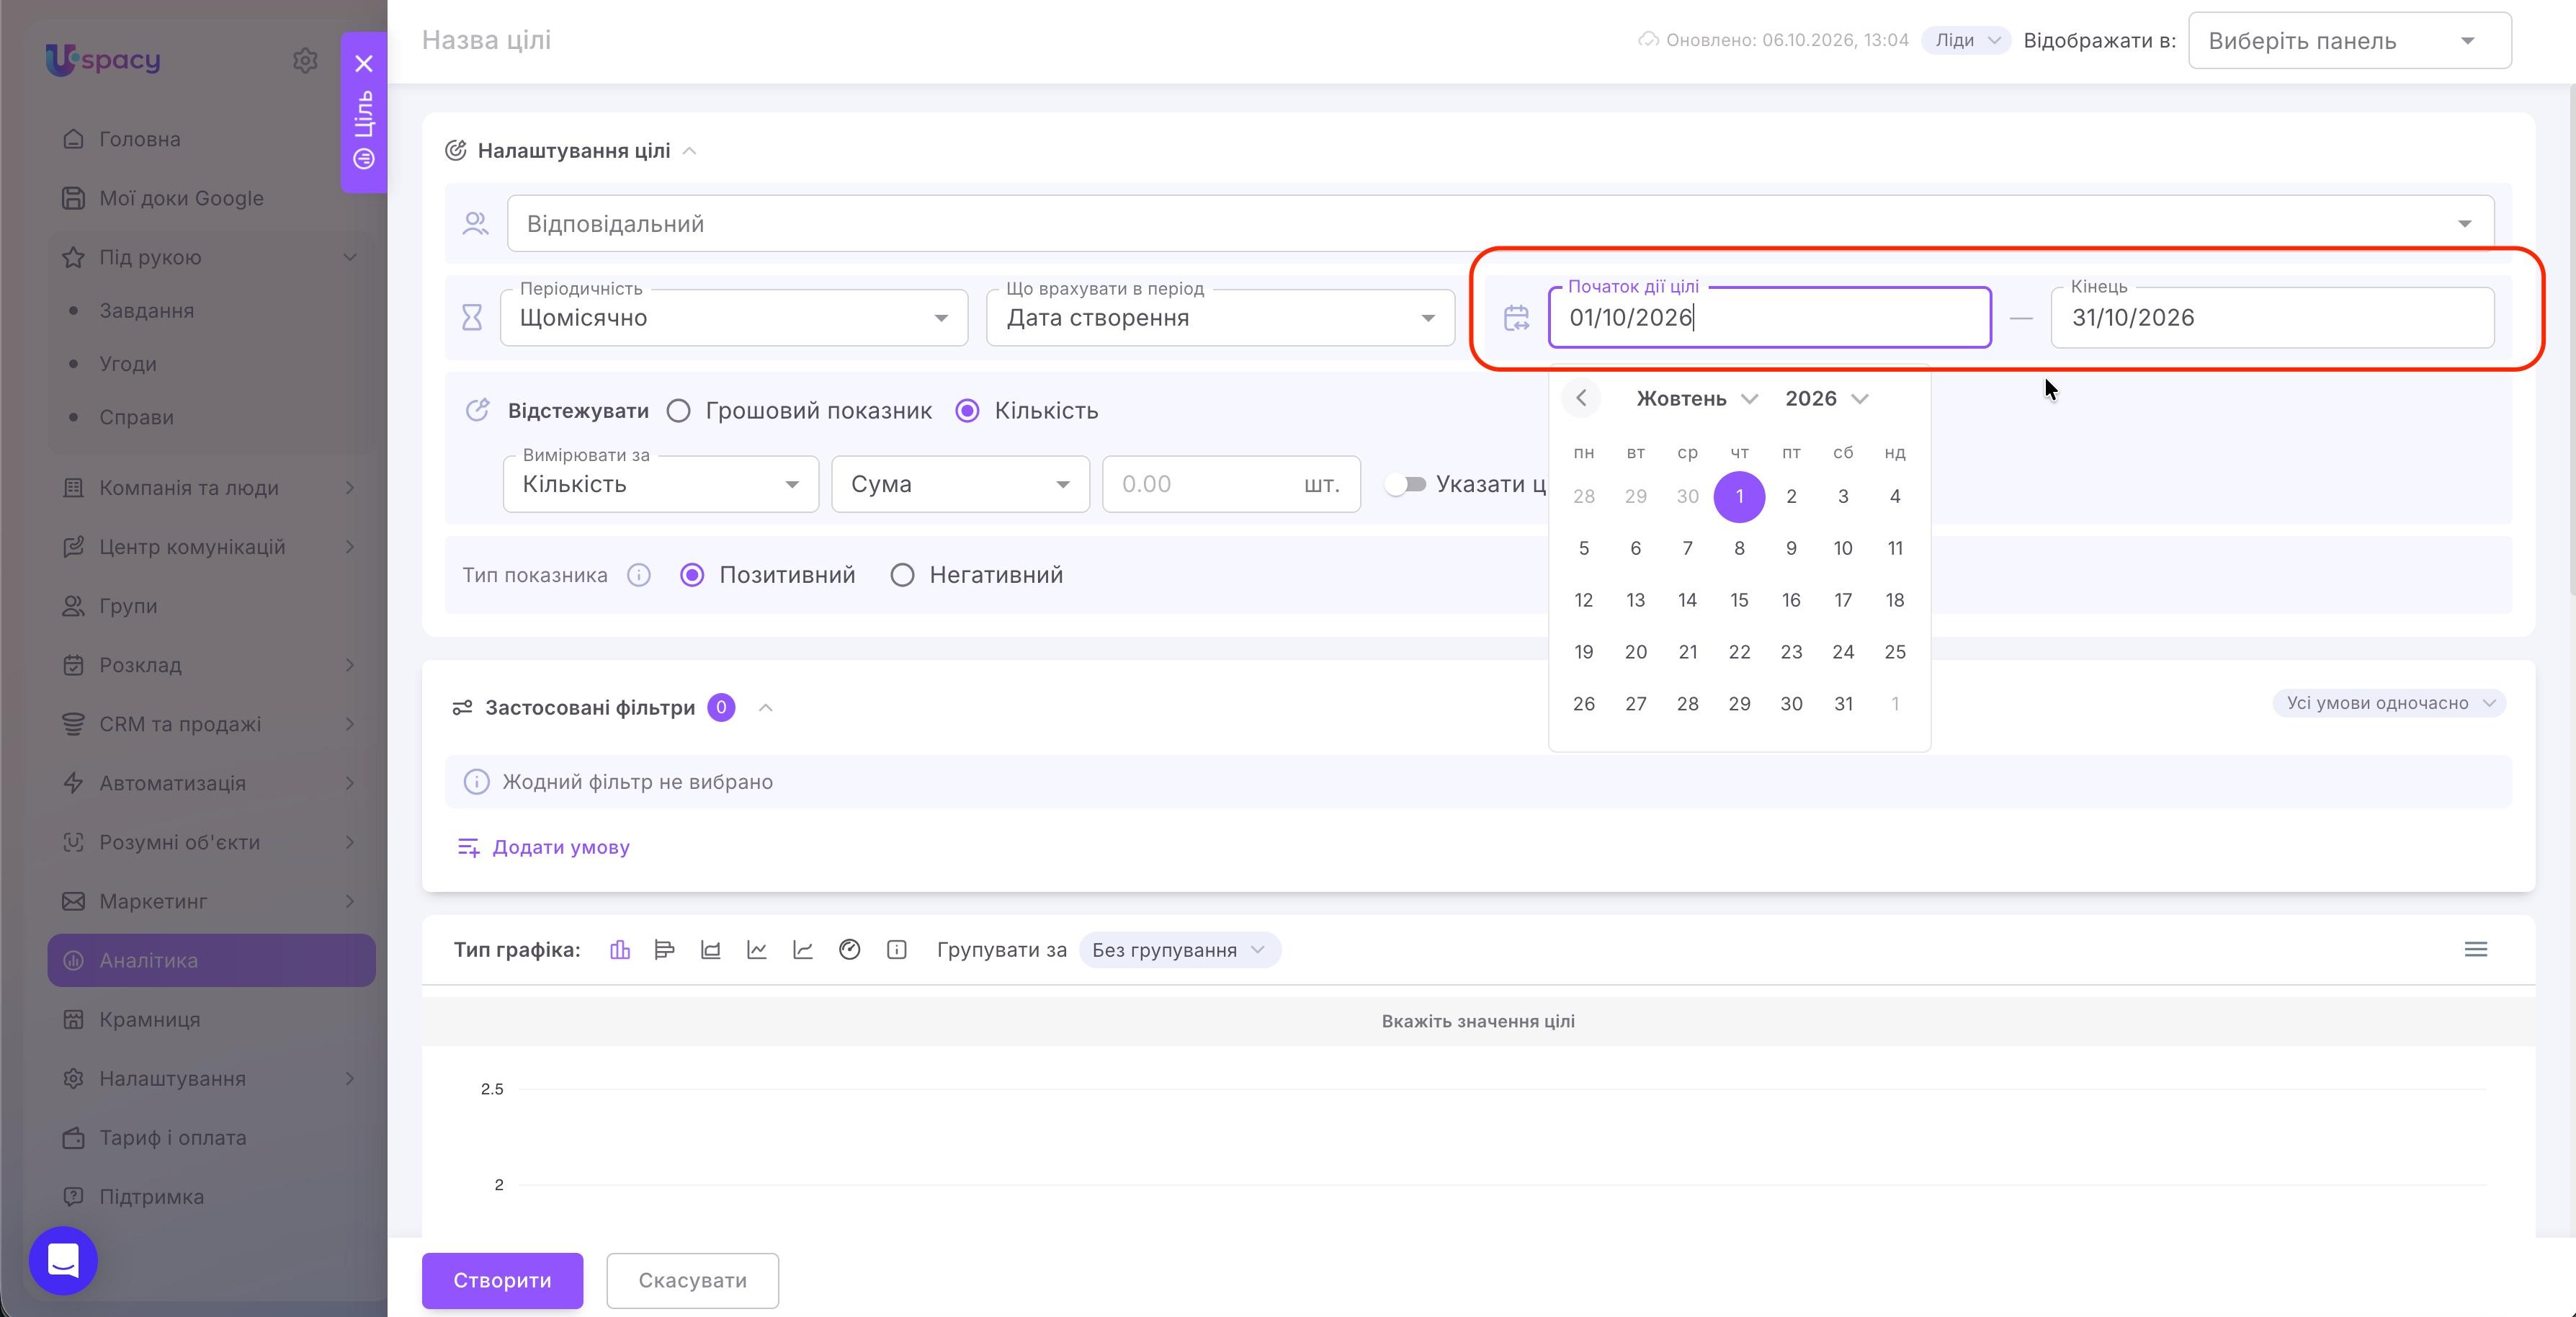Screen dimensions: 2576x1317
Task: Click info icon next to Тип показника
Action: point(639,575)
